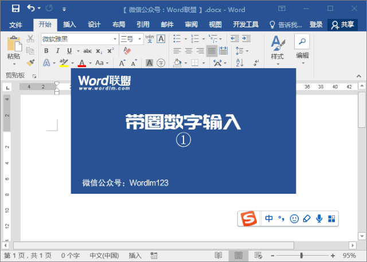Click the Decrease Indent icon
367x262 pixels.
tap(235, 38)
